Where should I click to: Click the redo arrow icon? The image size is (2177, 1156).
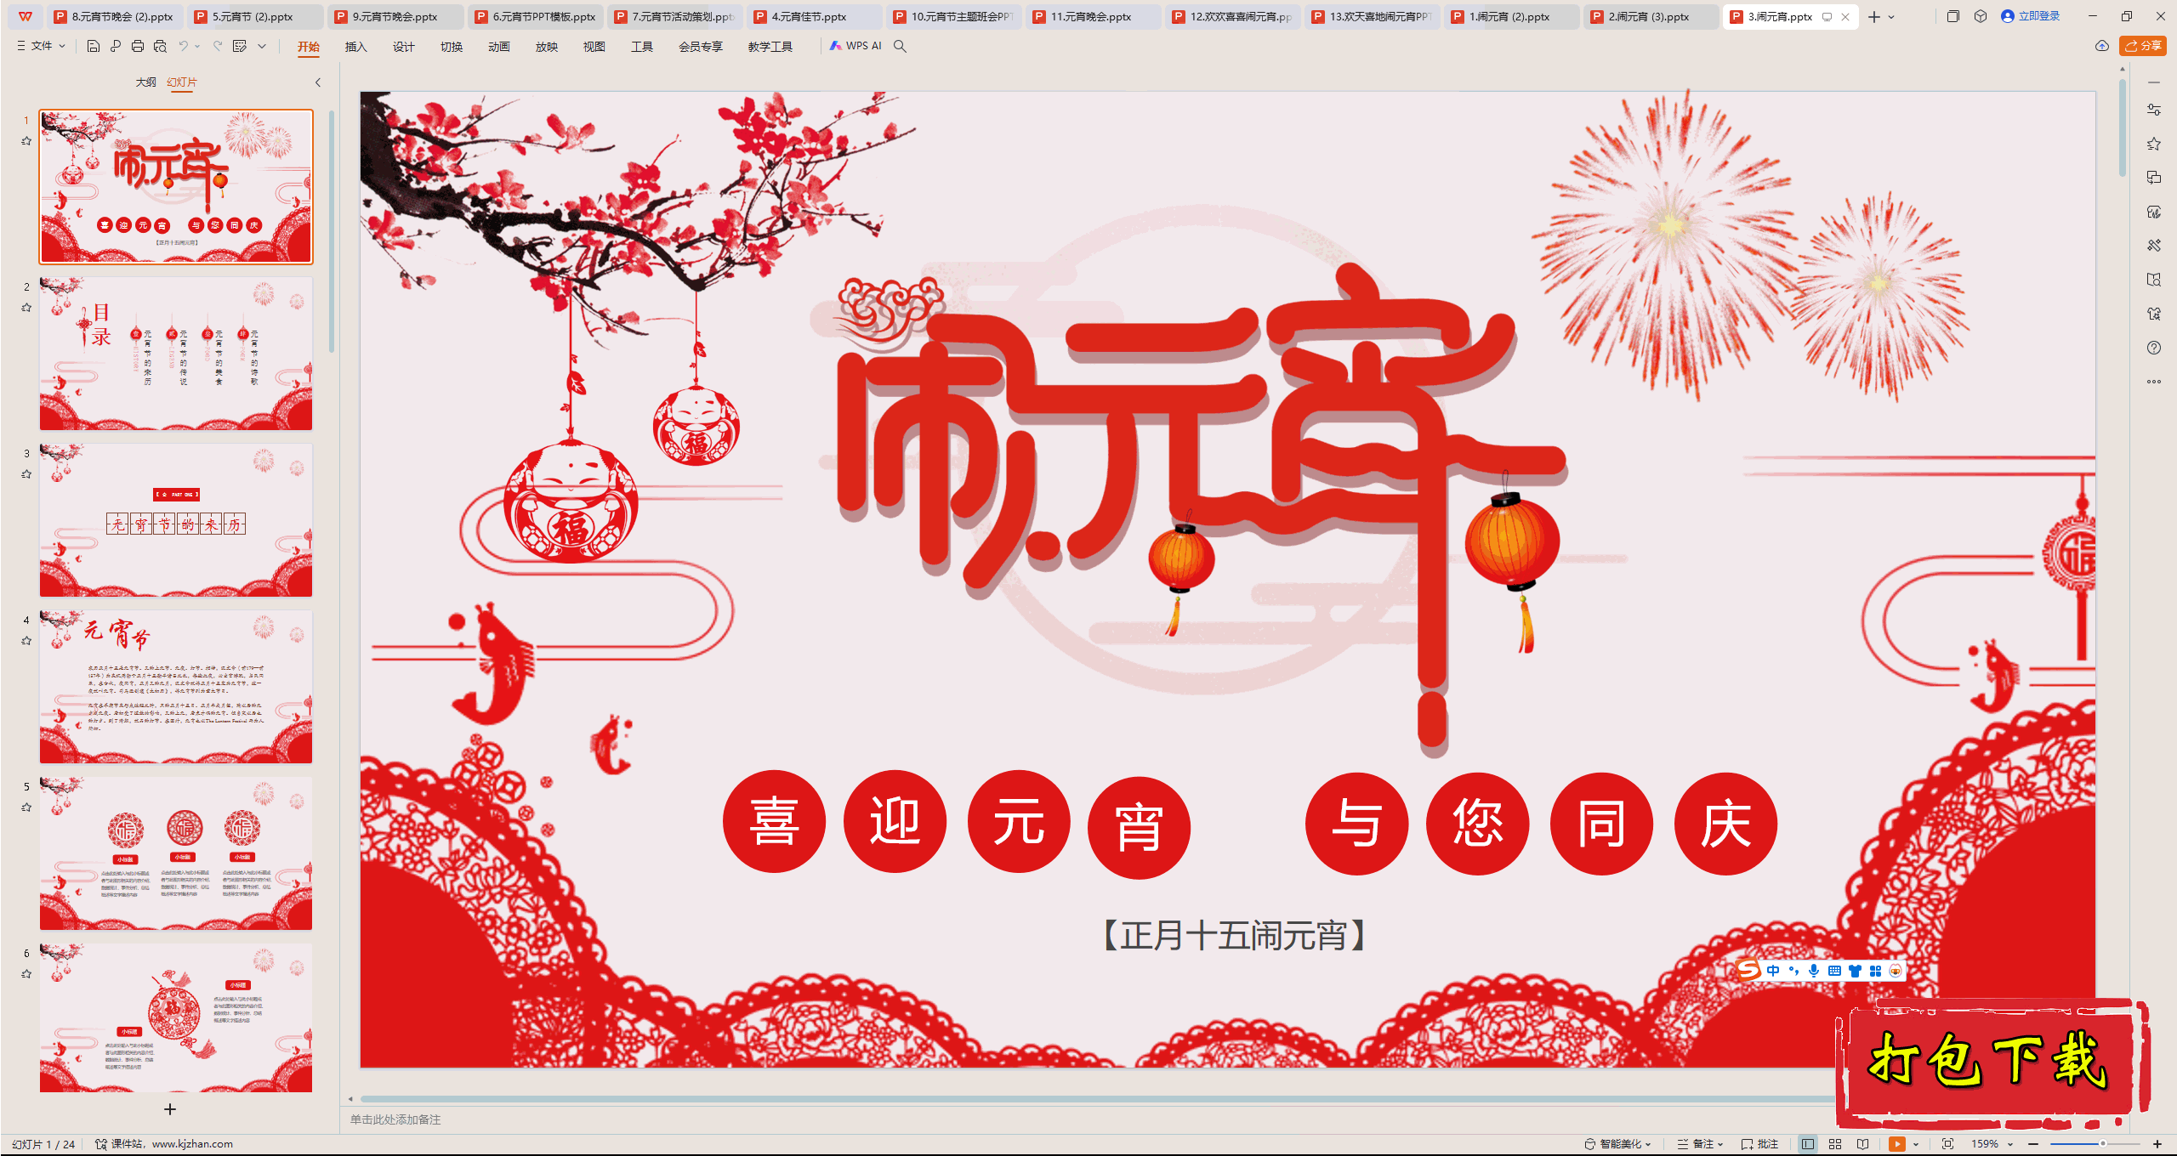pyautogui.click(x=218, y=46)
